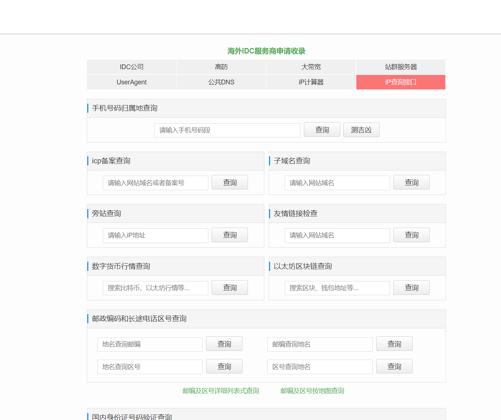Screen dimensions: 501x420
Task: Select the iP计算器 menu item
Action: [x=311, y=82]
